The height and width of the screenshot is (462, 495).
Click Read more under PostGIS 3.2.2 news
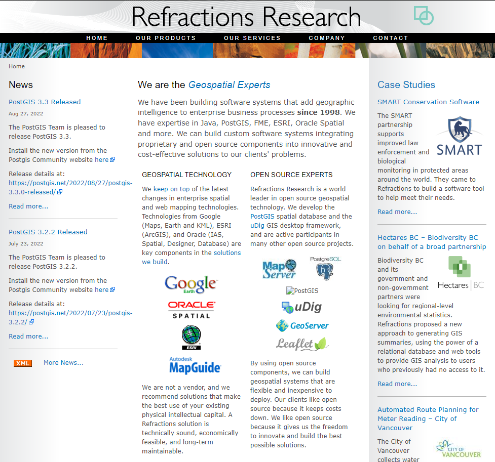click(x=28, y=336)
